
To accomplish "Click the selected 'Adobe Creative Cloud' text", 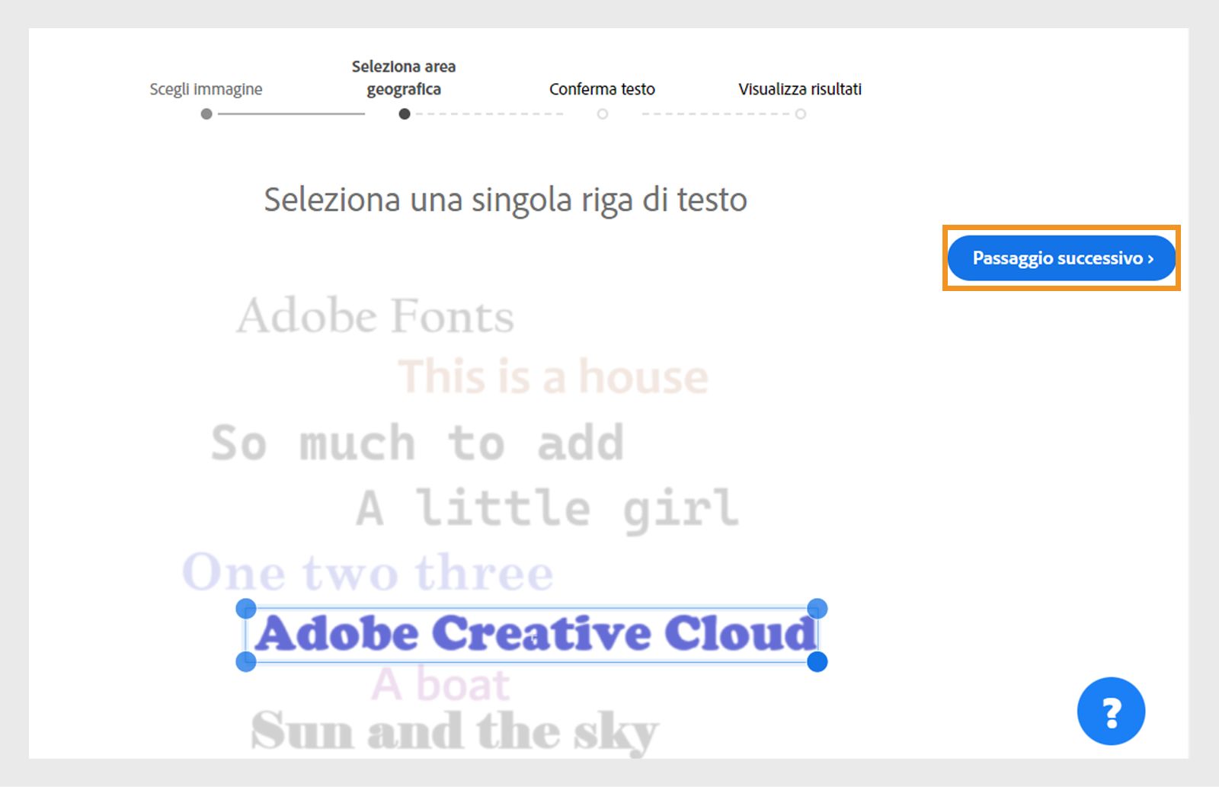I will [536, 633].
